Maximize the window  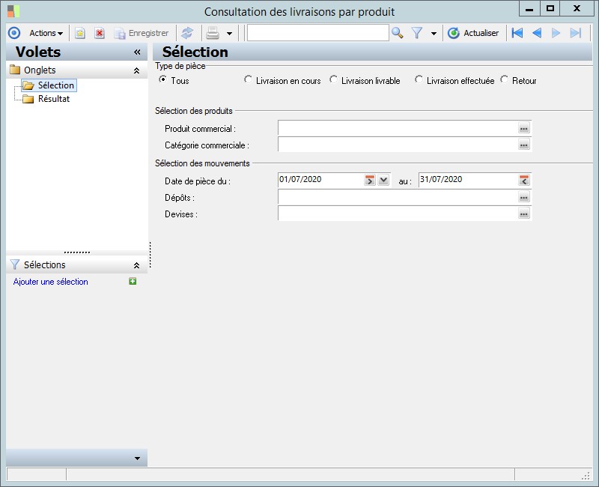(550, 9)
